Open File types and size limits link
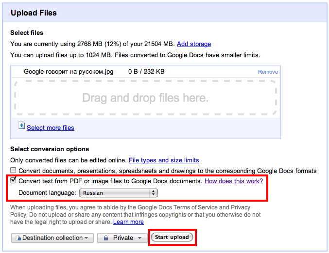The height and width of the screenshot is (253, 329). [164, 160]
